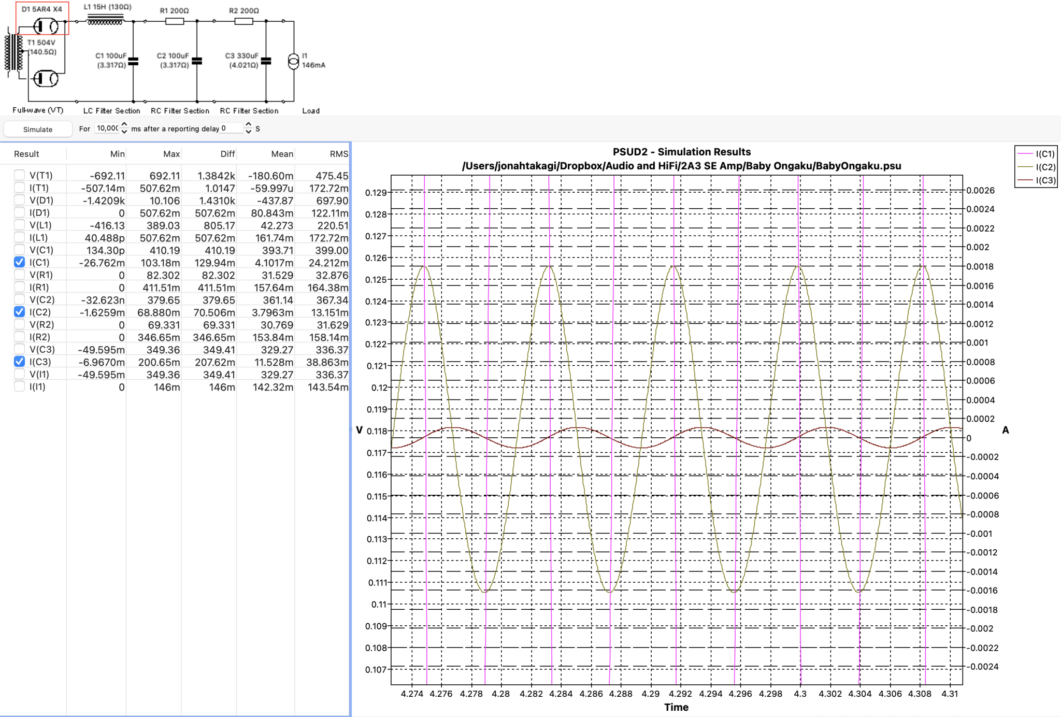Image resolution: width=1061 pixels, height=717 pixels.
Task: Click the V(D1) Min value -1.4209k
Action: tap(104, 200)
